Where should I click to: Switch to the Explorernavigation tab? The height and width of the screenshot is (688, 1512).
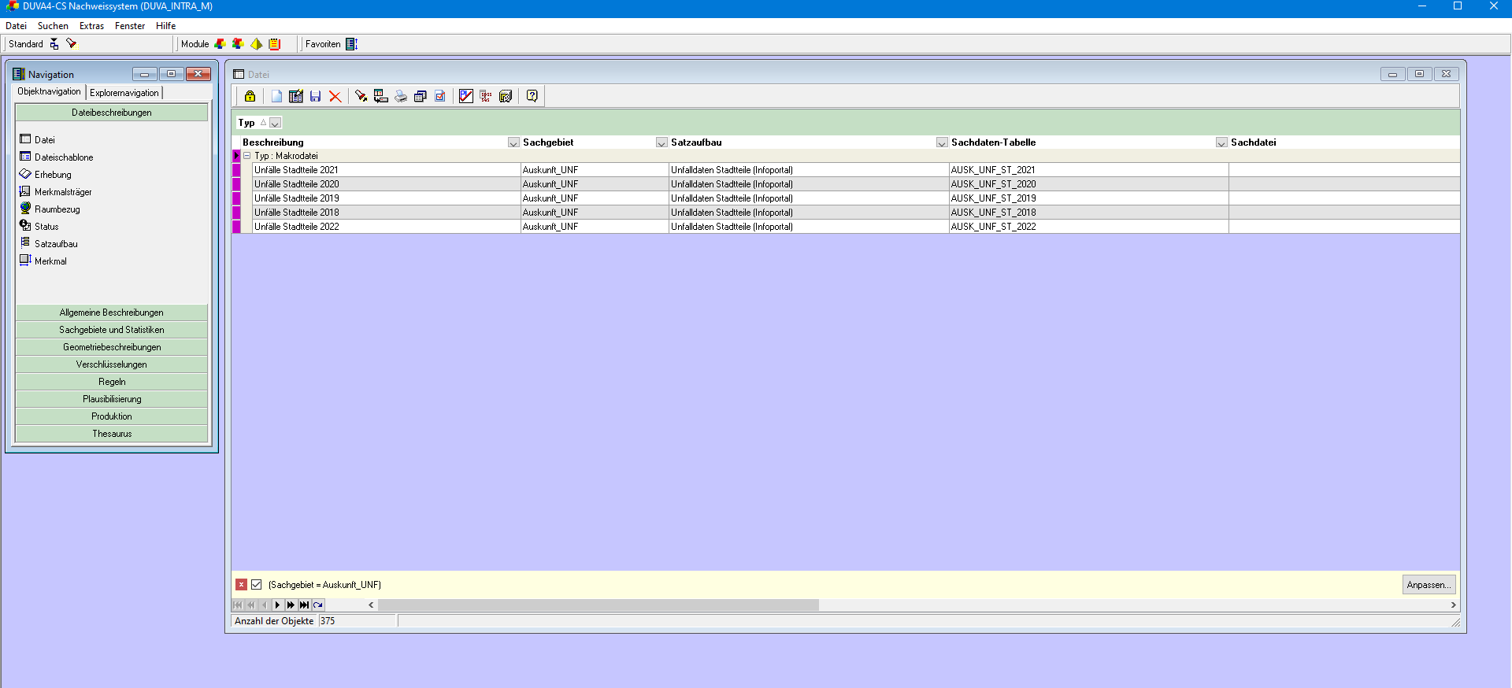click(x=124, y=93)
